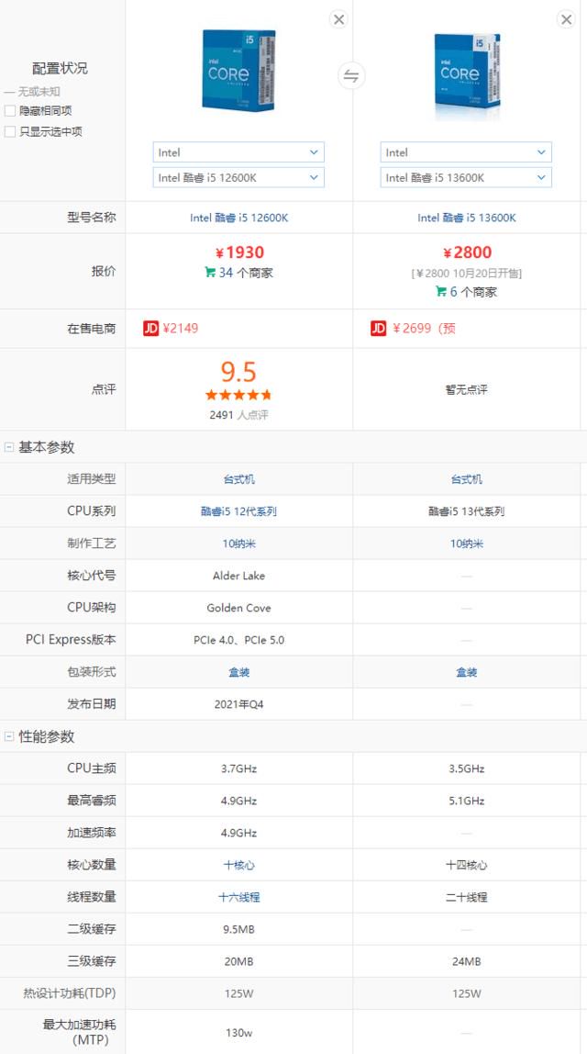
Task: Click the 暂无点评 no-review text
Action: click(x=466, y=389)
